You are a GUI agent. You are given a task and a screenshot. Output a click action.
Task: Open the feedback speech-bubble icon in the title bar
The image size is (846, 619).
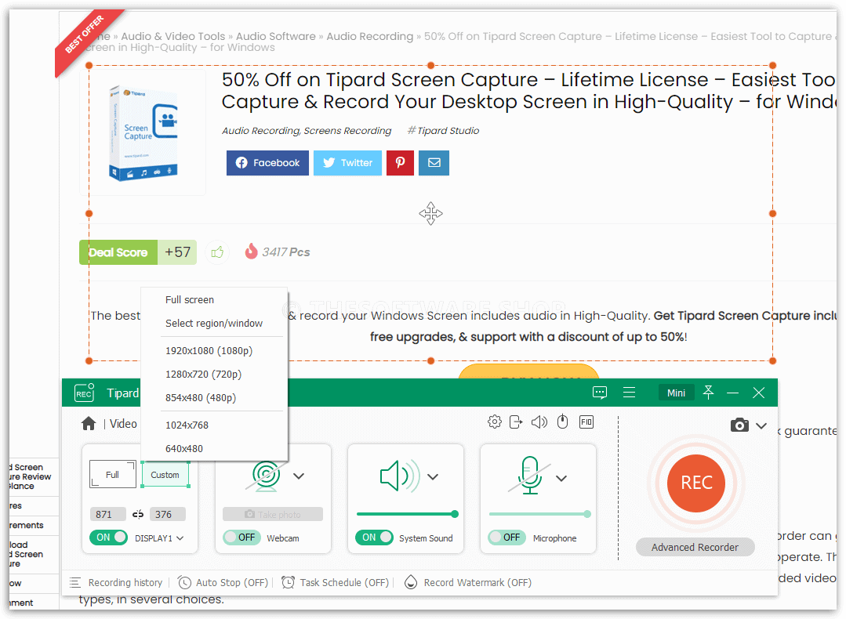(x=600, y=393)
